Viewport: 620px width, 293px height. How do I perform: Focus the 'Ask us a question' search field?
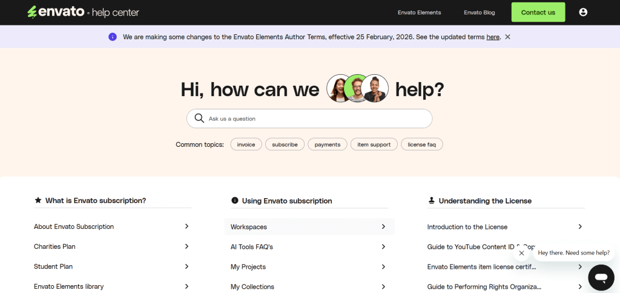309,118
